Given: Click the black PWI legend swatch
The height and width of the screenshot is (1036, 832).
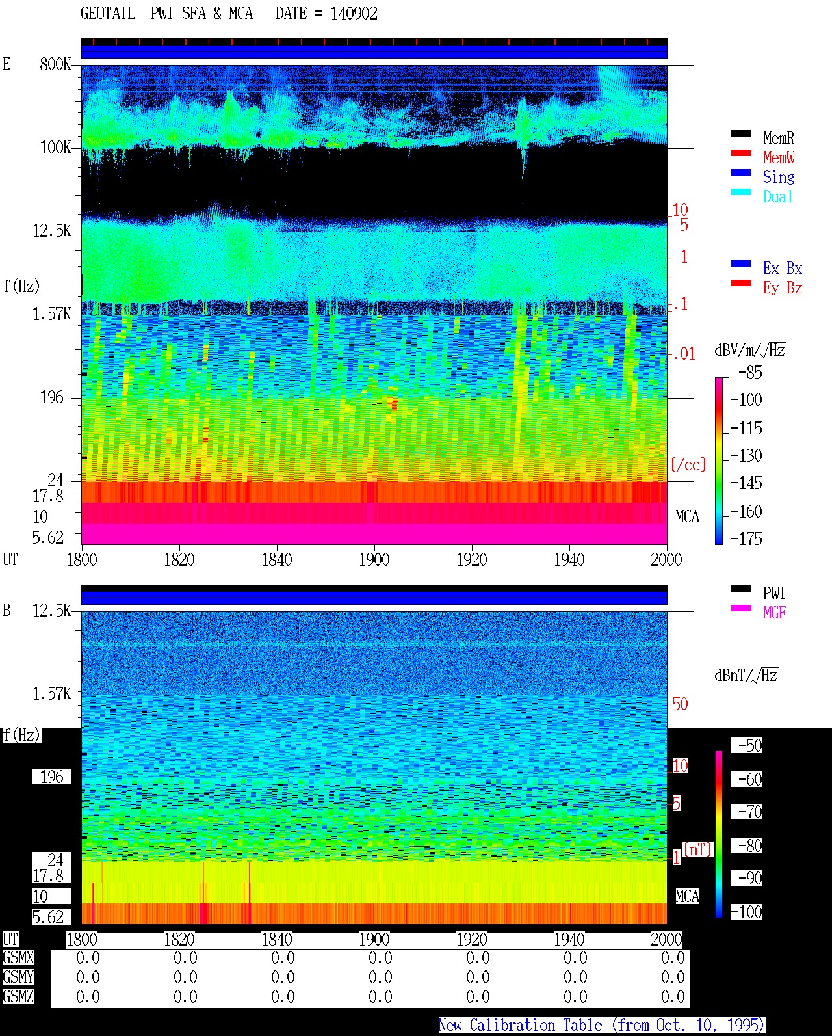Looking at the screenshot, I should (x=741, y=589).
